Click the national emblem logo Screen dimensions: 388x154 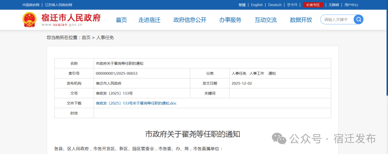29,20
